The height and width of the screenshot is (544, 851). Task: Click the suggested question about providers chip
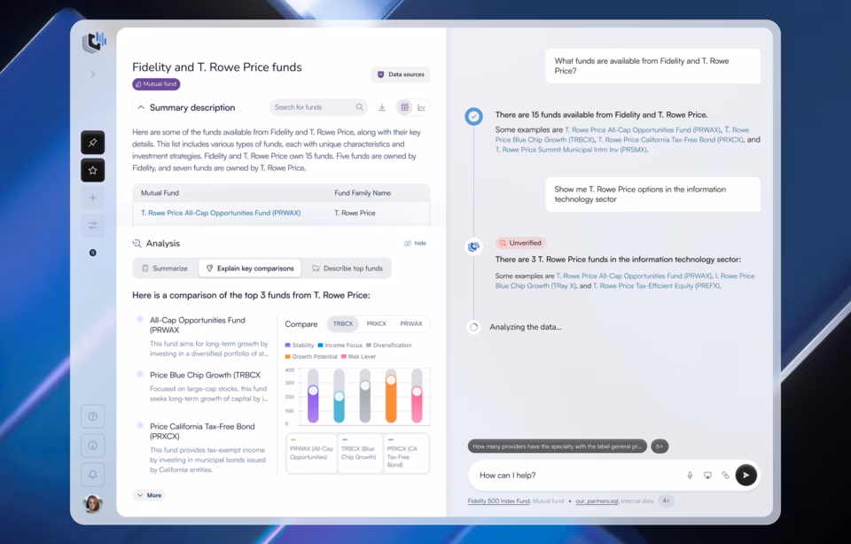(x=558, y=447)
